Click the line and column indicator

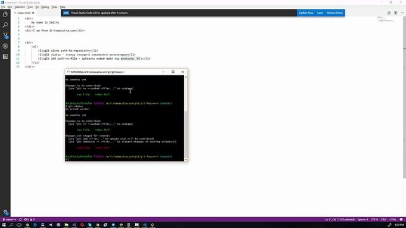click(339, 220)
